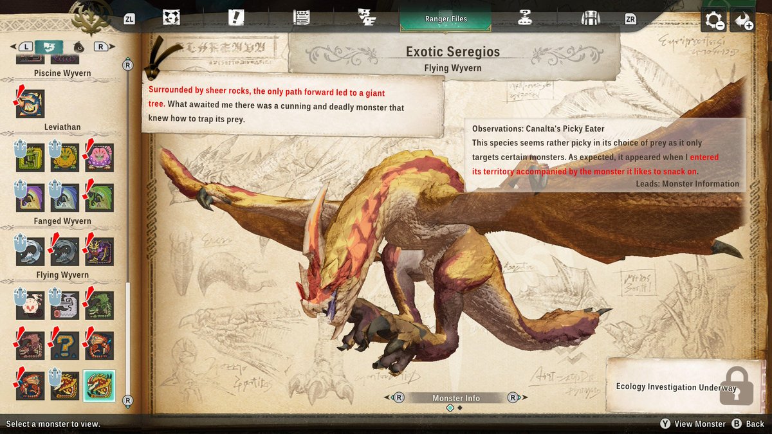772x434 pixels.
Task: Select the green monster in Leviathan's first row
Action: [x=30, y=158]
